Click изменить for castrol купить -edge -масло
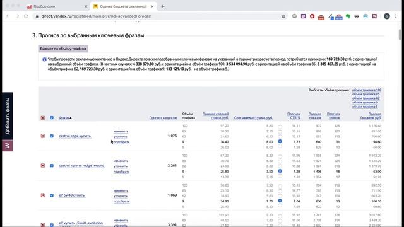 click(121, 161)
